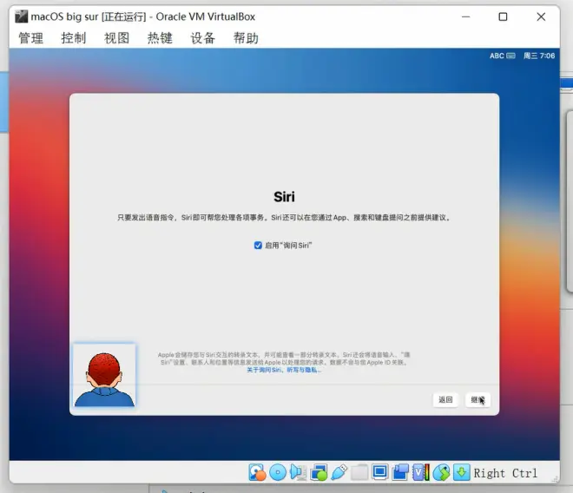The width and height of the screenshot is (573, 493).
Task: Minimize the VirtualBox window
Action: point(466,16)
